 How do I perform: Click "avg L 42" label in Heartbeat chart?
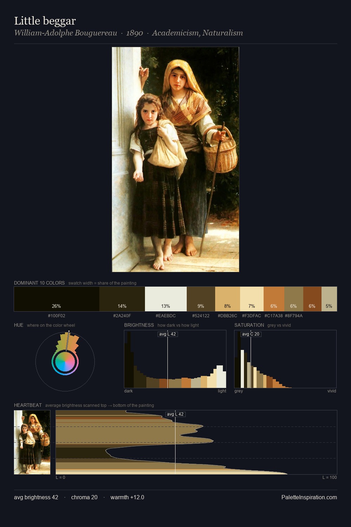click(x=175, y=414)
